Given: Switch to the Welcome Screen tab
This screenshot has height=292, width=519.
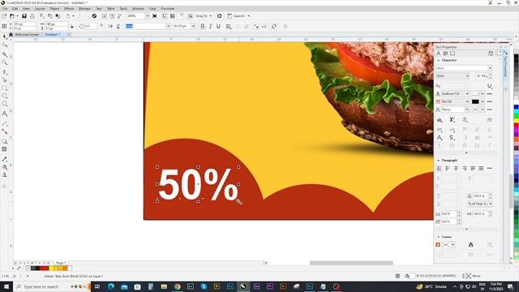Looking at the screenshot, I should click(27, 34).
